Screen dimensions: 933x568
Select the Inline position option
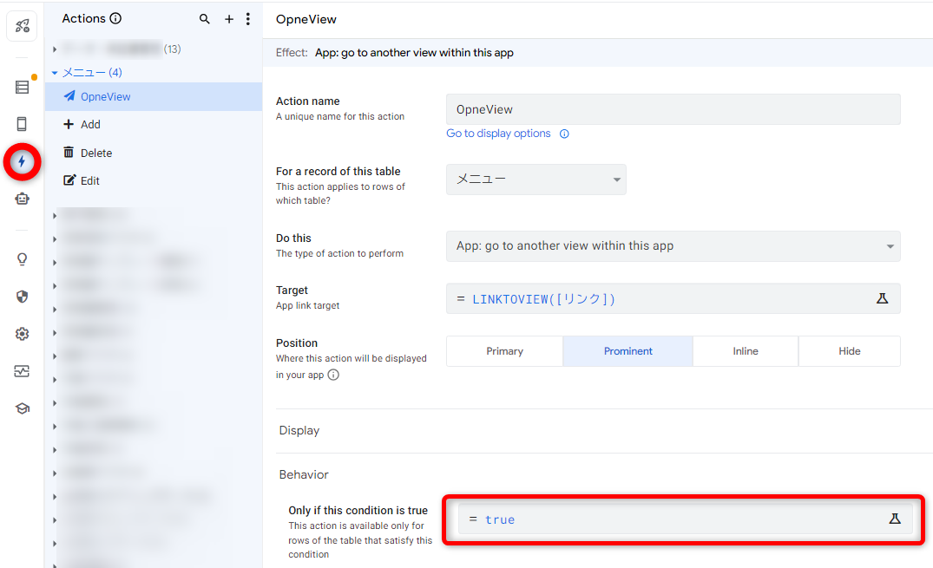pos(745,350)
